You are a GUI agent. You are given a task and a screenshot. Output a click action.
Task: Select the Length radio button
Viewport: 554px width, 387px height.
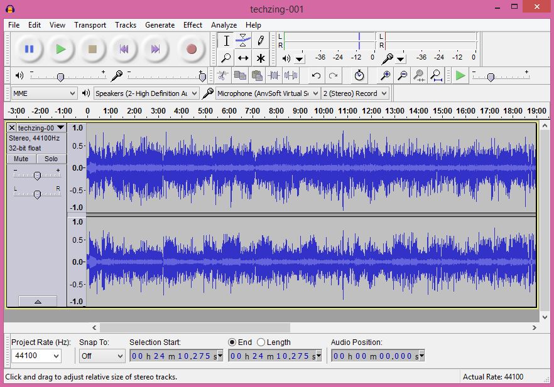click(x=261, y=342)
